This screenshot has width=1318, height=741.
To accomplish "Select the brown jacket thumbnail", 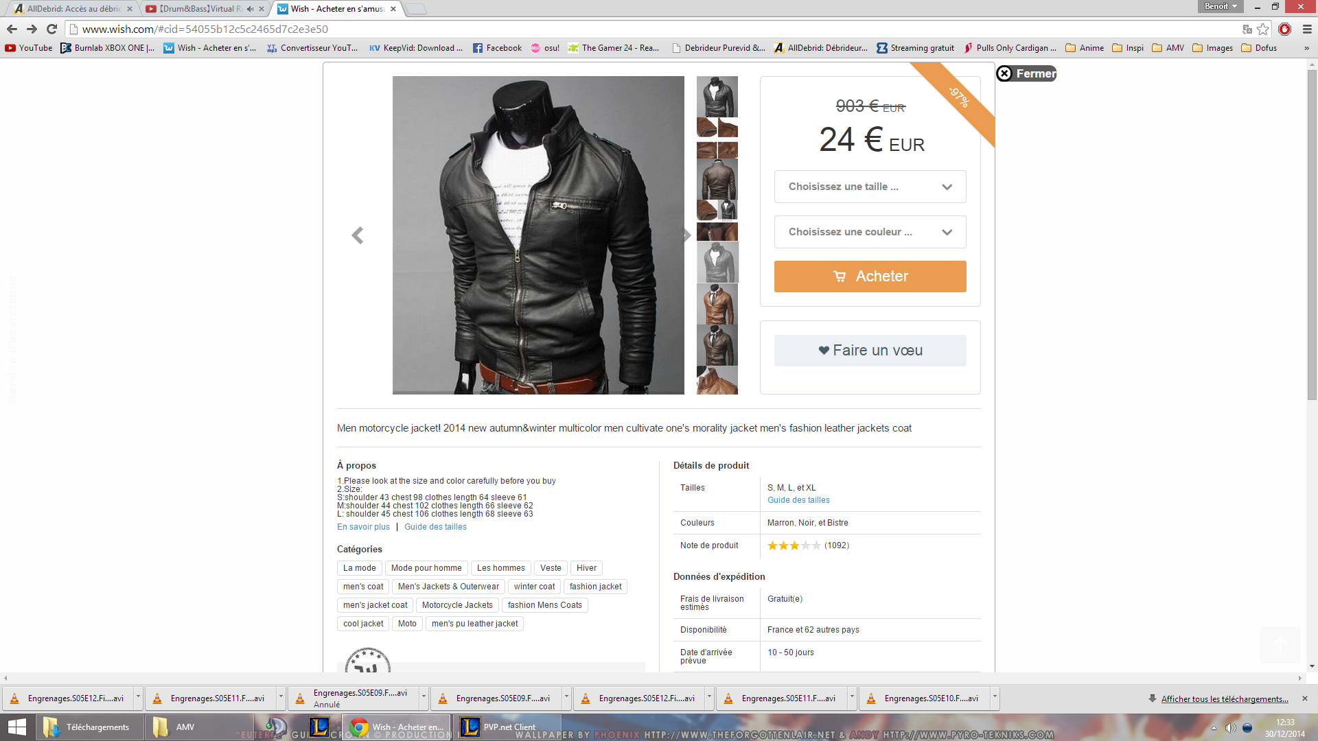I will pyautogui.click(x=717, y=180).
